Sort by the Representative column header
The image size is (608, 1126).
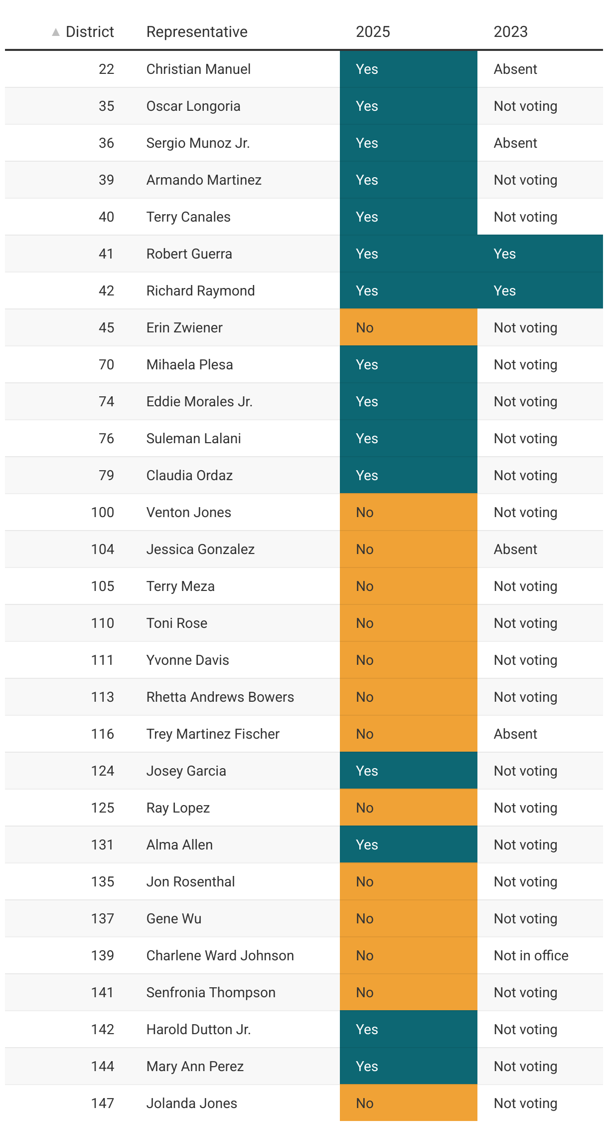[x=197, y=32]
